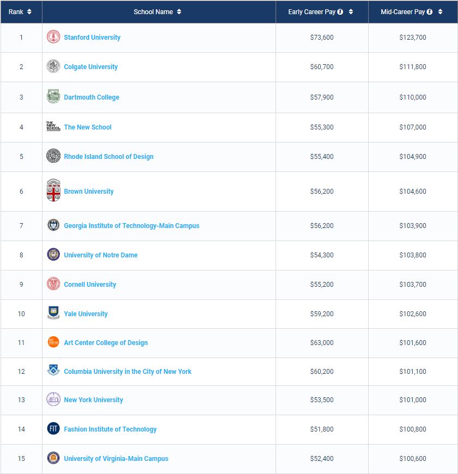Click the Art Center College orange logo

(x=53, y=342)
